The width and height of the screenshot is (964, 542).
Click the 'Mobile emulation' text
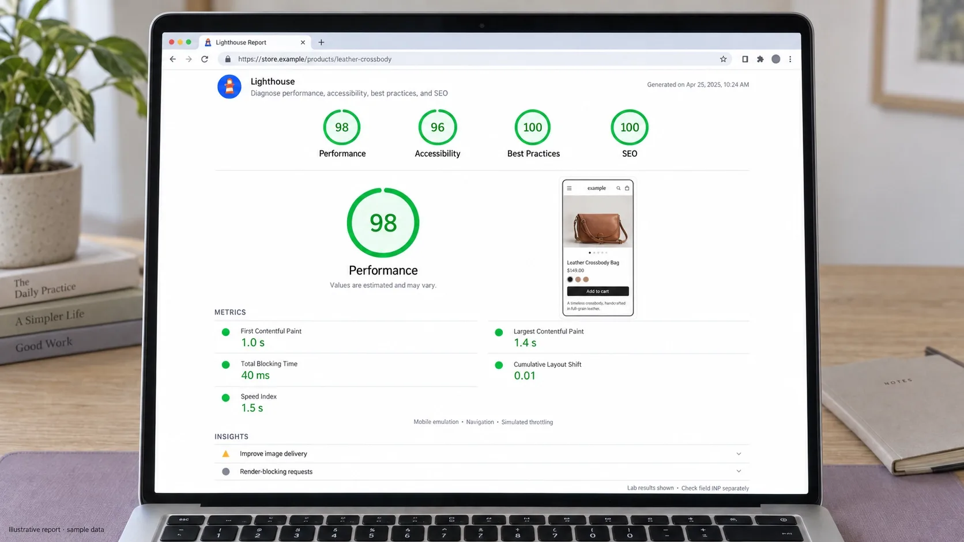[x=436, y=422]
